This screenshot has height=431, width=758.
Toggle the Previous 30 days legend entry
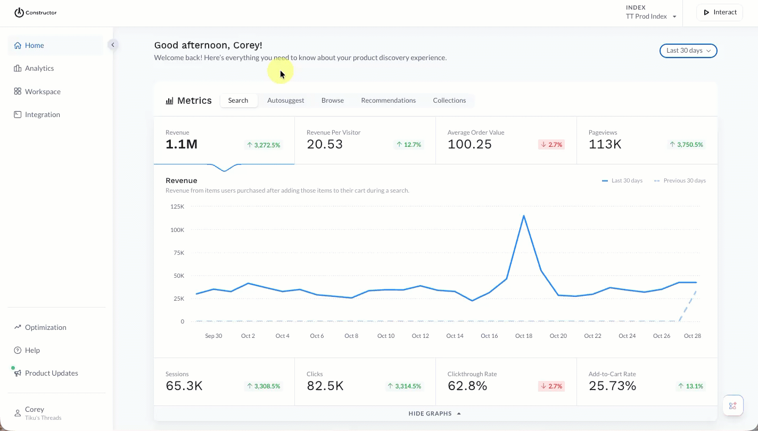pyautogui.click(x=680, y=181)
